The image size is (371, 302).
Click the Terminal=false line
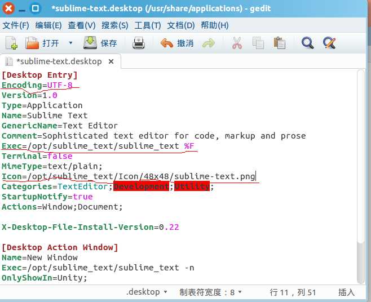point(37,156)
